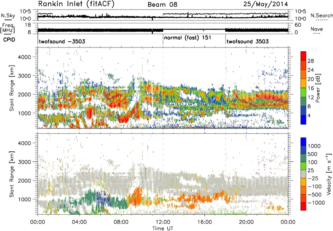Screen dimensions: 333x231
Task: Click the 'Beam 08' label
Action: 162,5
